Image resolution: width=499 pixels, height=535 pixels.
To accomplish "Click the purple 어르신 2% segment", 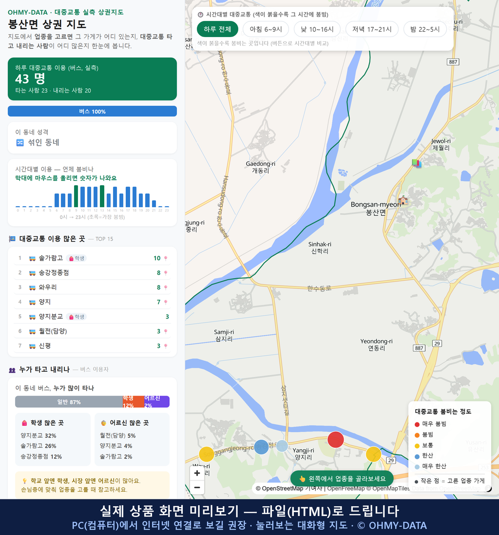I will (x=156, y=401).
